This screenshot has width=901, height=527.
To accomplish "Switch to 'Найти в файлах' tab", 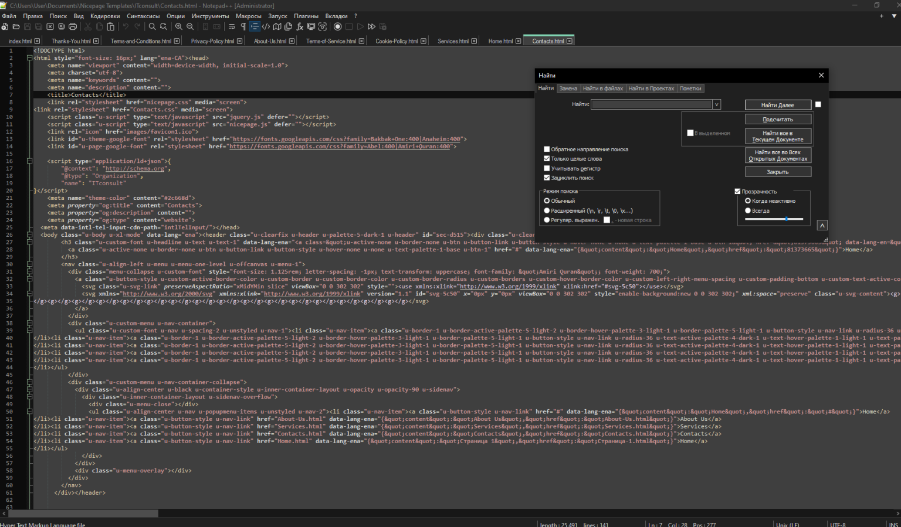I will tap(603, 89).
